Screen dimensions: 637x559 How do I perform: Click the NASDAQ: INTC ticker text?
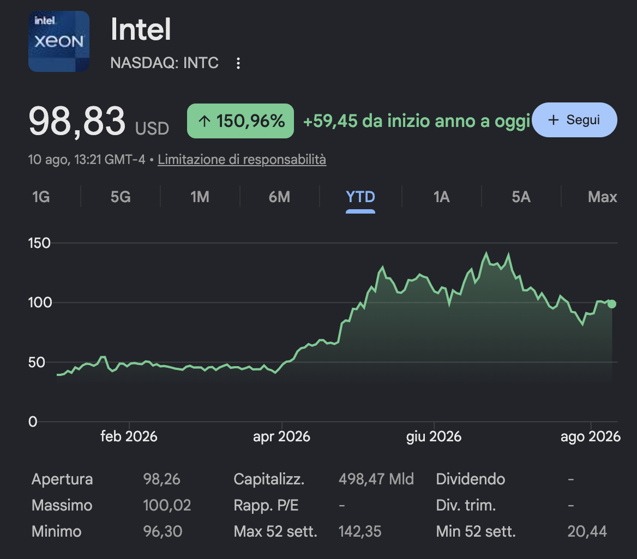(165, 63)
